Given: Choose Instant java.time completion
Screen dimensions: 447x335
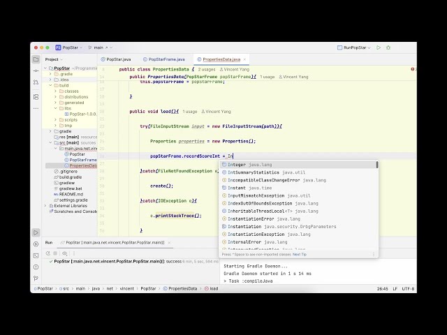Looking at the screenshot, I should 298,188.
